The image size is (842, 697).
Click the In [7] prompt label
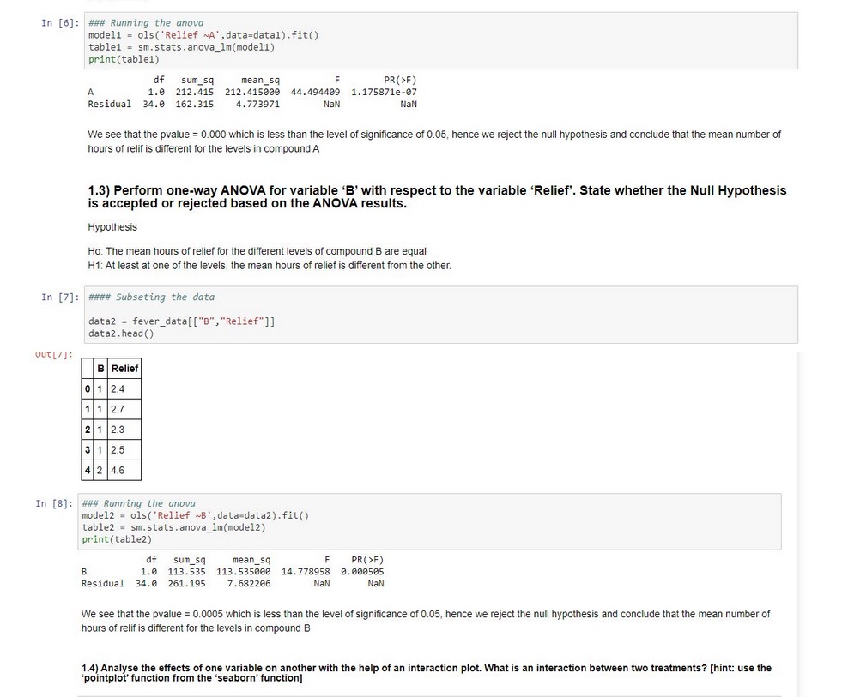point(60,297)
